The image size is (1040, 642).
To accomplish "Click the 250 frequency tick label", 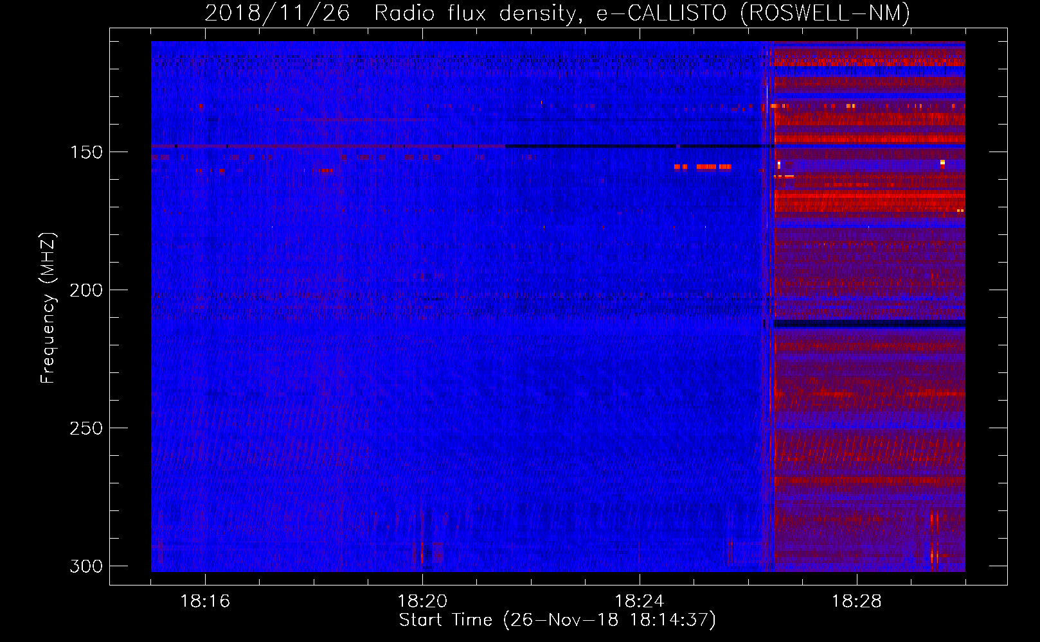I will pos(86,428).
